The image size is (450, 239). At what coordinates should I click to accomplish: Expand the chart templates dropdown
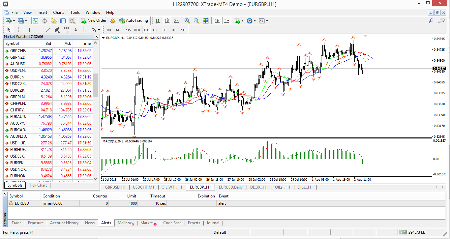(267, 21)
